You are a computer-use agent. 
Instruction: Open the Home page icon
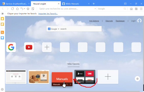(x=17, y=9)
